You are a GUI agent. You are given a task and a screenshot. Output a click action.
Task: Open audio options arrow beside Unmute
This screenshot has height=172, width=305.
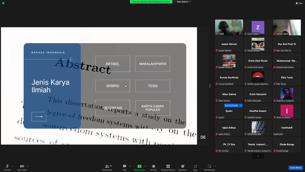pos(12,166)
